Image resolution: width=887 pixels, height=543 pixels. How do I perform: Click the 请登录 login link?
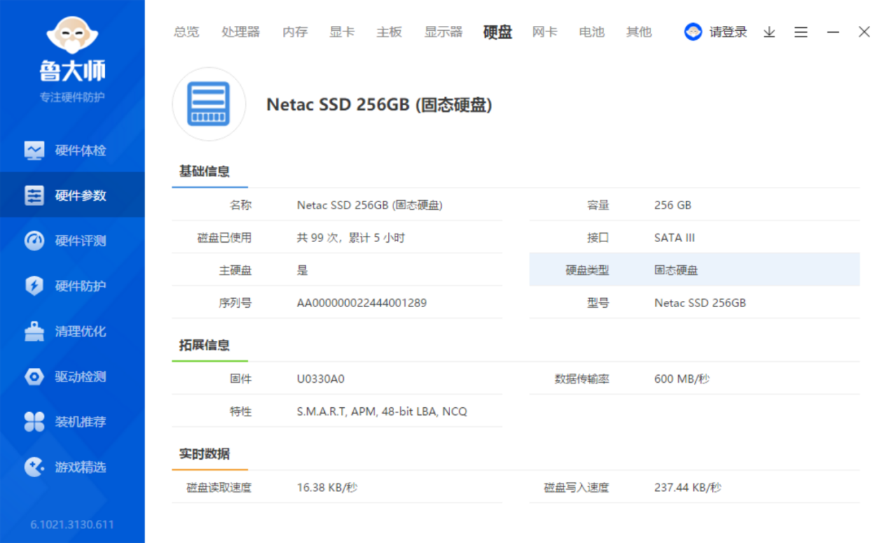click(728, 32)
